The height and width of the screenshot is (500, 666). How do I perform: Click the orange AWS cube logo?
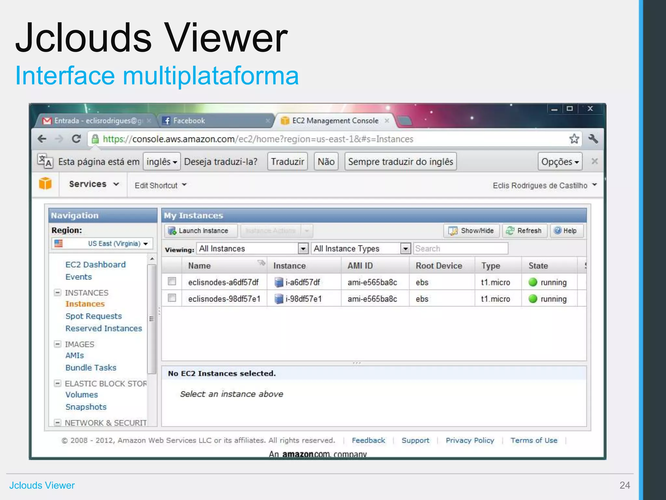coord(45,184)
